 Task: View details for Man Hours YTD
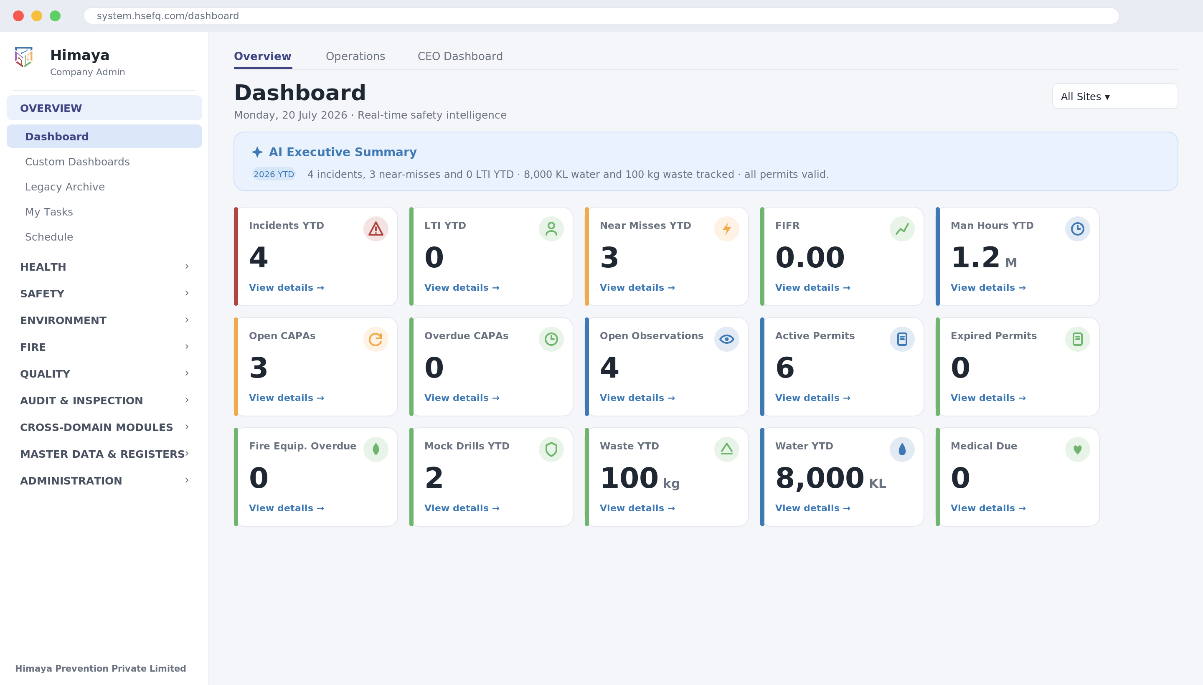[x=988, y=287]
